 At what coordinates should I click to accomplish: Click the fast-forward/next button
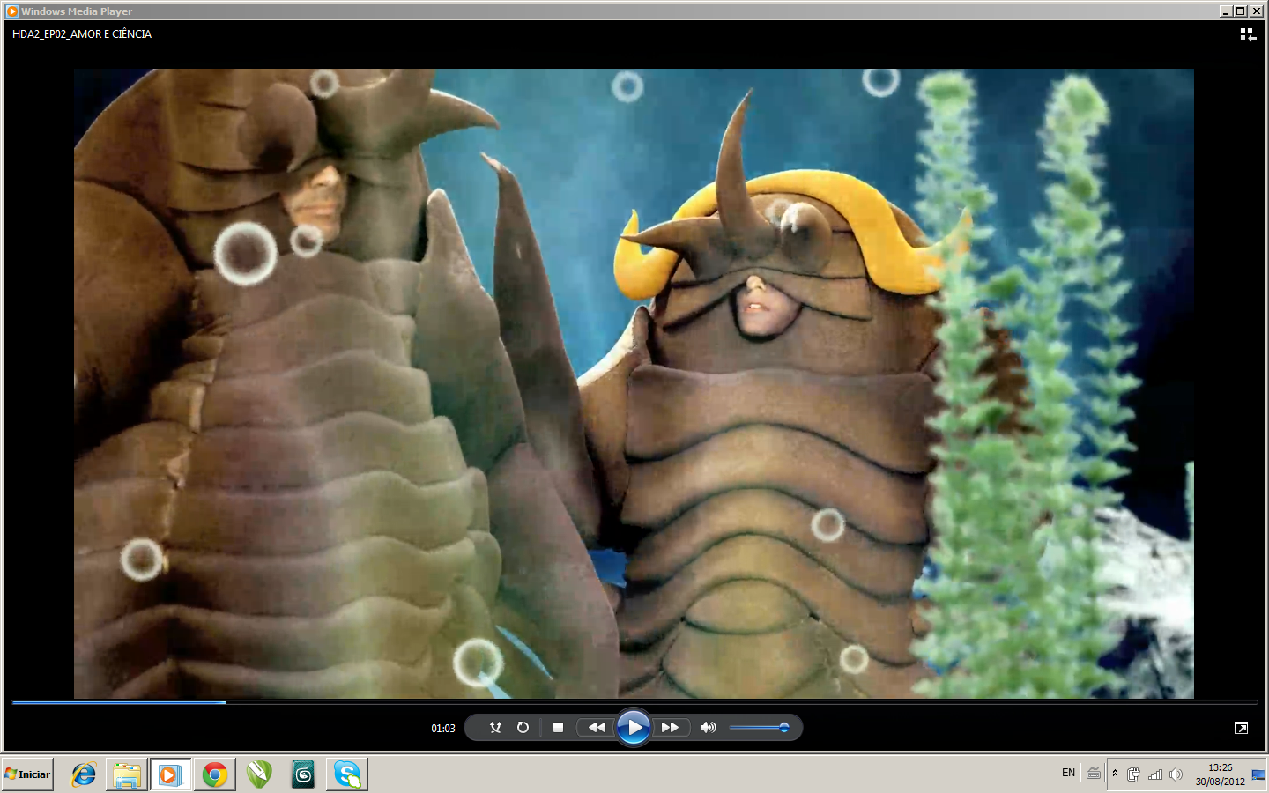coord(670,728)
